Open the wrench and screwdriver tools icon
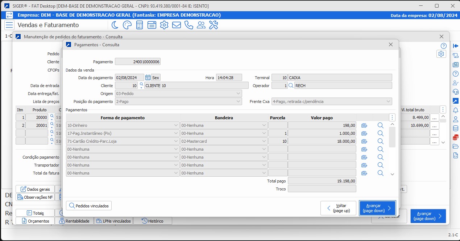Viewport: 460px width, 241px height. 214,25
